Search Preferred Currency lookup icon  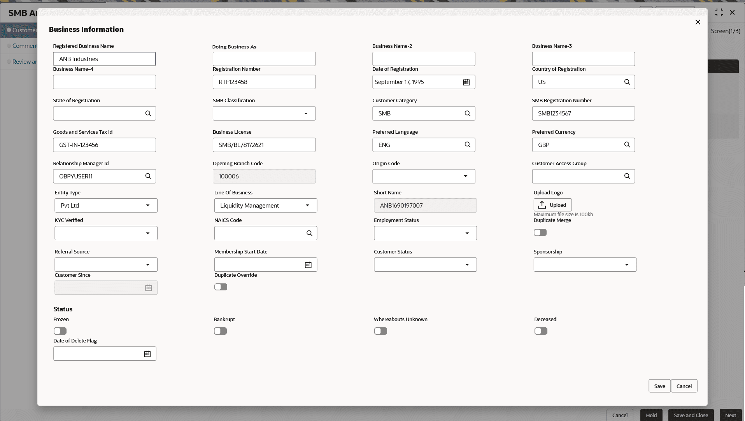[627, 145]
